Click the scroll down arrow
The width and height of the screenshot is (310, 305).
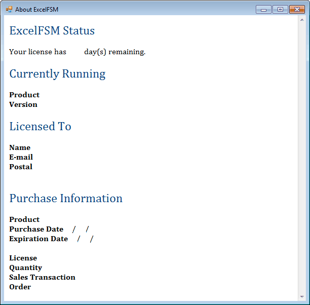pos(302,296)
